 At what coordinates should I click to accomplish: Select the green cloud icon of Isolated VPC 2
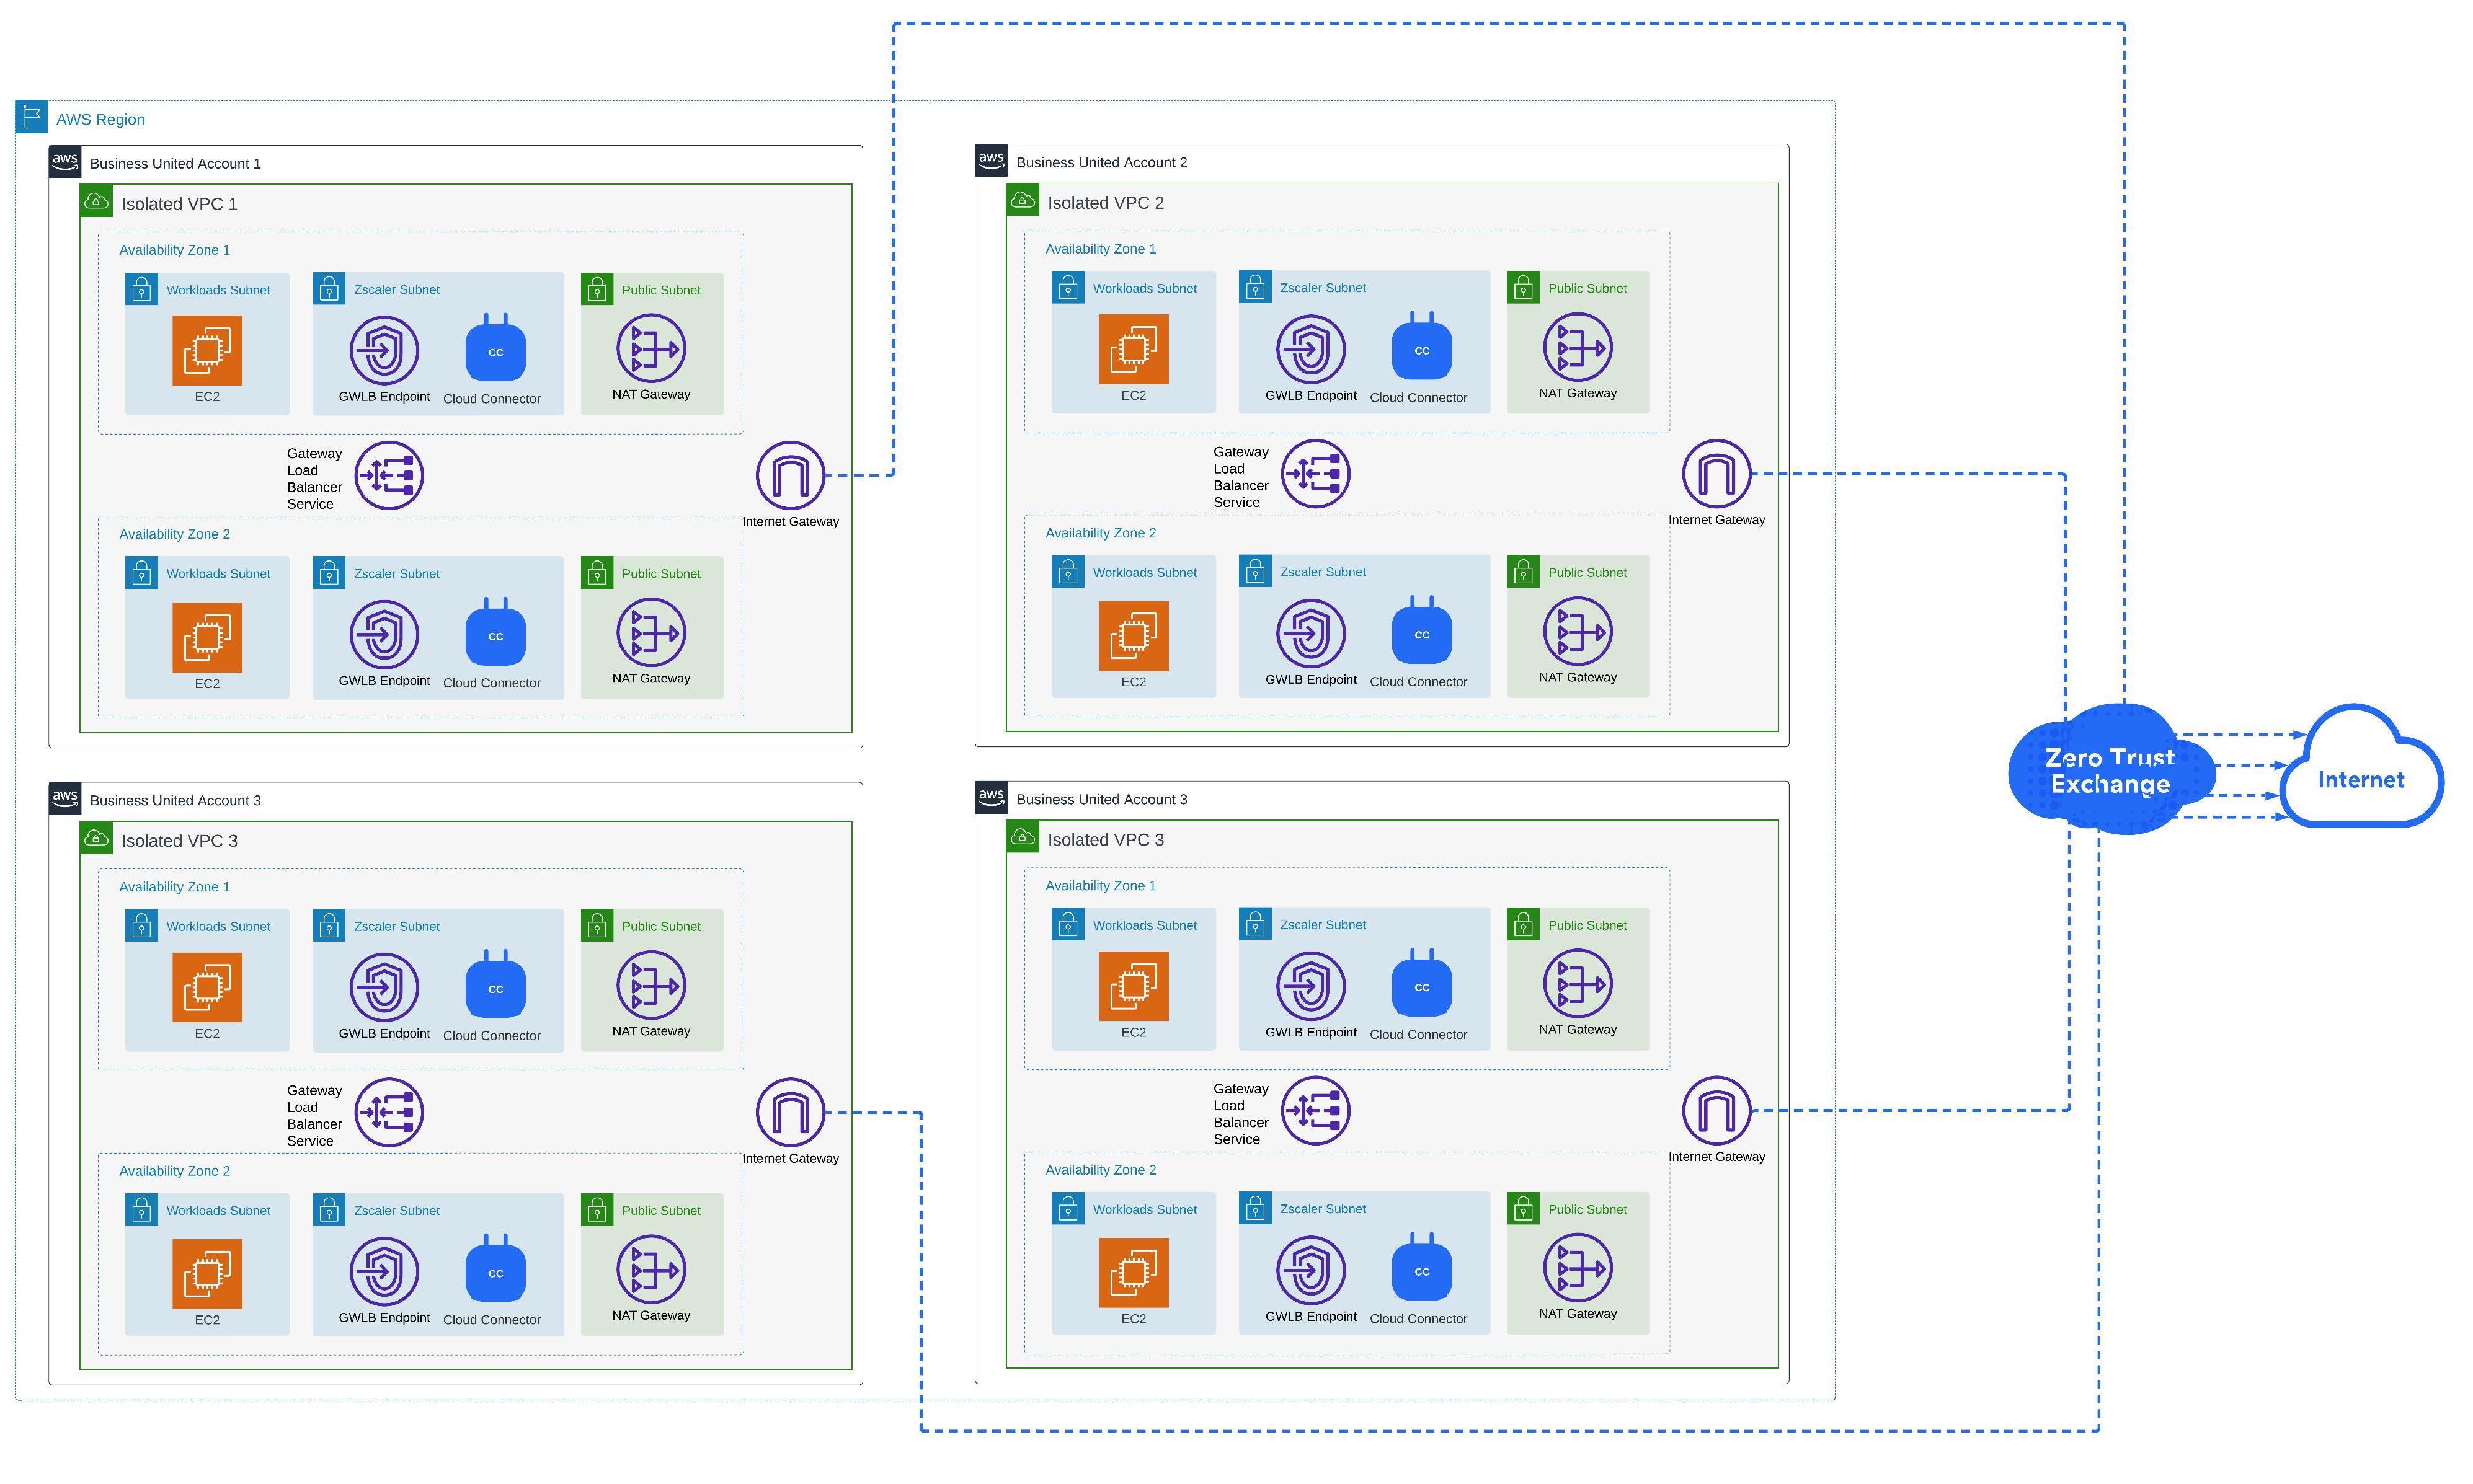pyautogui.click(x=1023, y=200)
